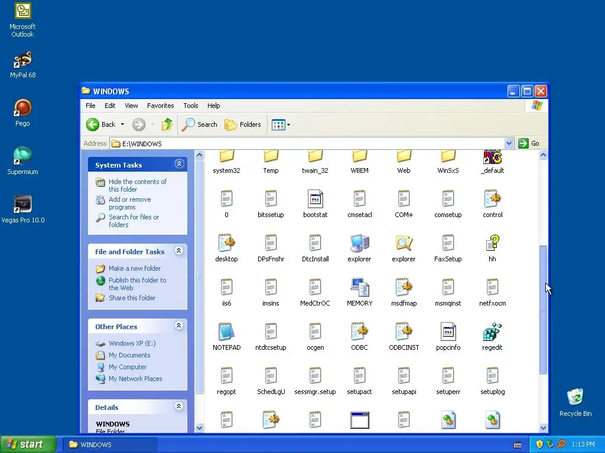Screen dimensions: 605x453
Task: Collapse the File and Folder Tasks panel
Action: pyautogui.click(x=179, y=250)
